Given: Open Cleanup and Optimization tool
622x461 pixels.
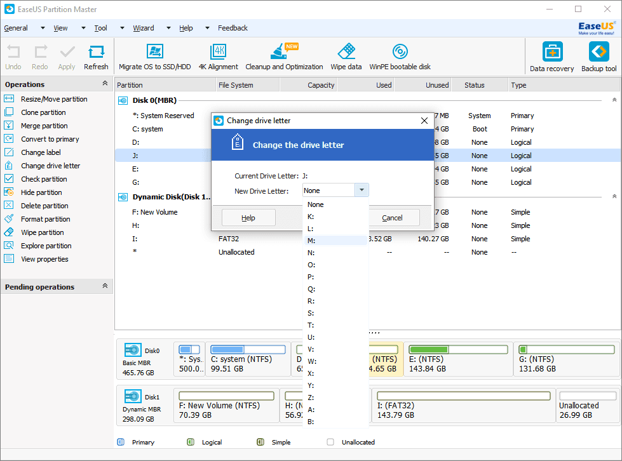Looking at the screenshot, I should point(284,57).
